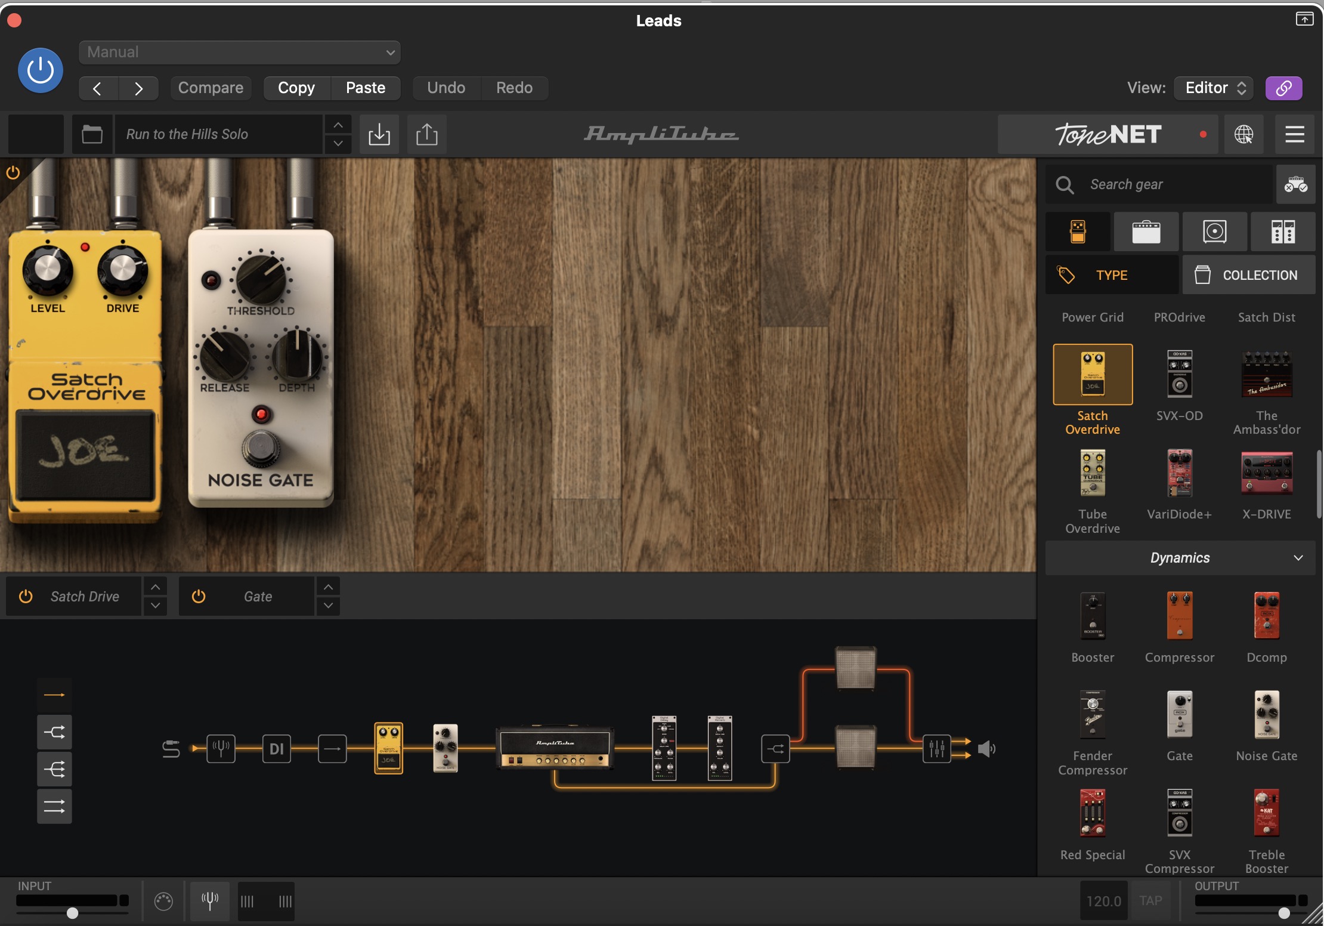Click the tuner block in signal chain
This screenshot has width=1324, height=926.
pos(221,748)
